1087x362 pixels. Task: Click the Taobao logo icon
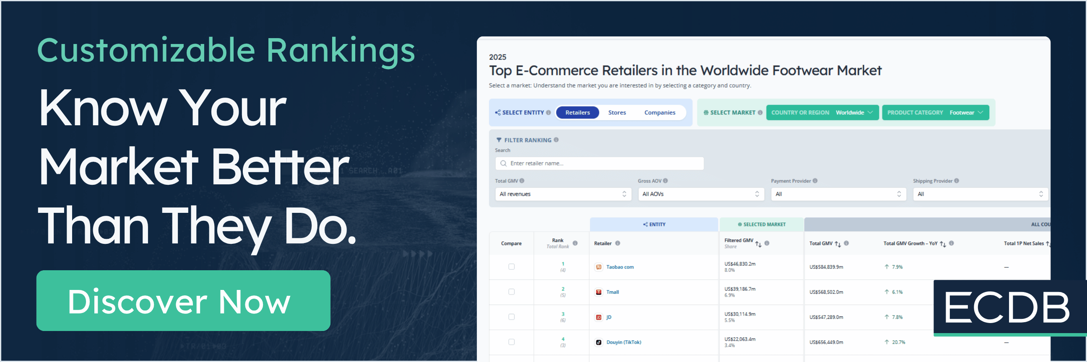[x=598, y=267]
